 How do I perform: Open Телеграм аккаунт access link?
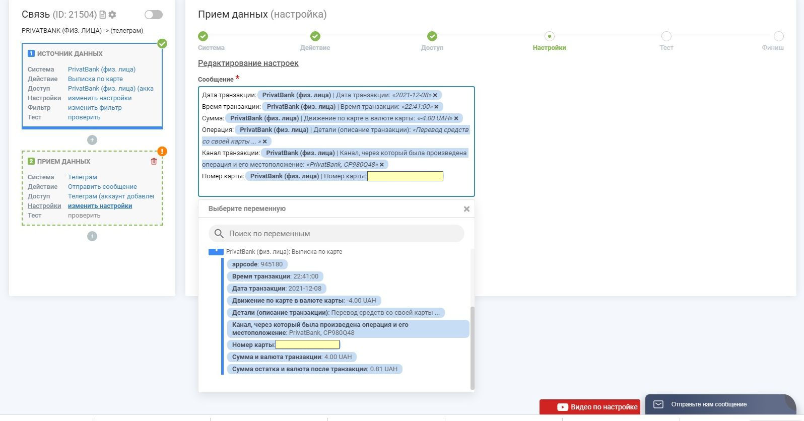(111, 196)
